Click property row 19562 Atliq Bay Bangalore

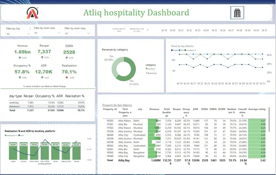184,152
